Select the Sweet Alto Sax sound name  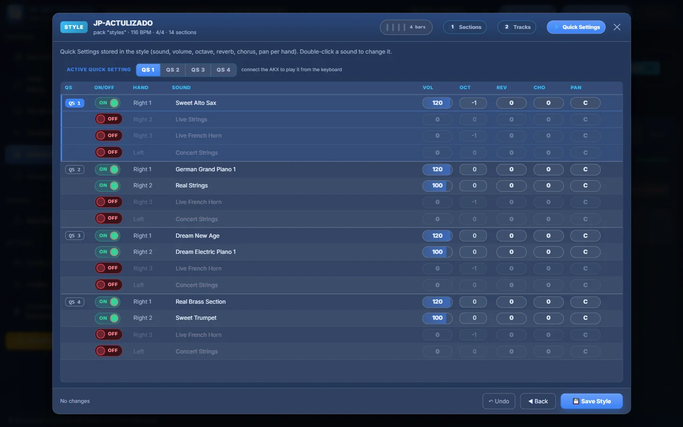(x=196, y=103)
